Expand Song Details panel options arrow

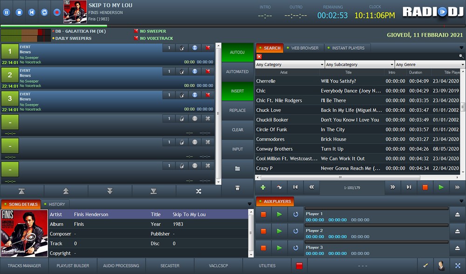pos(249,204)
